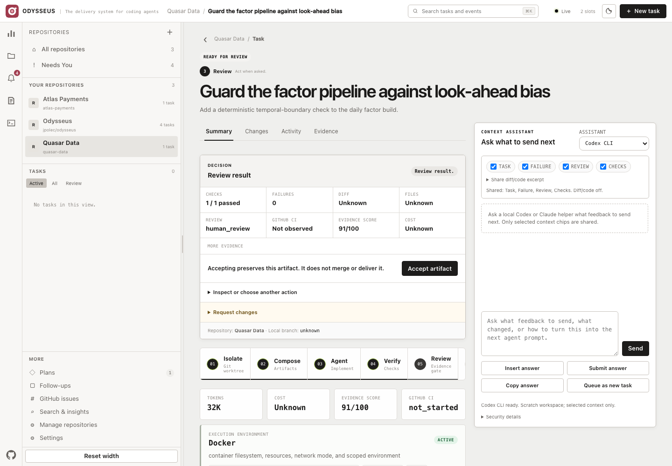Click the Send button
Image resolution: width=672 pixels, height=466 pixels.
point(636,349)
